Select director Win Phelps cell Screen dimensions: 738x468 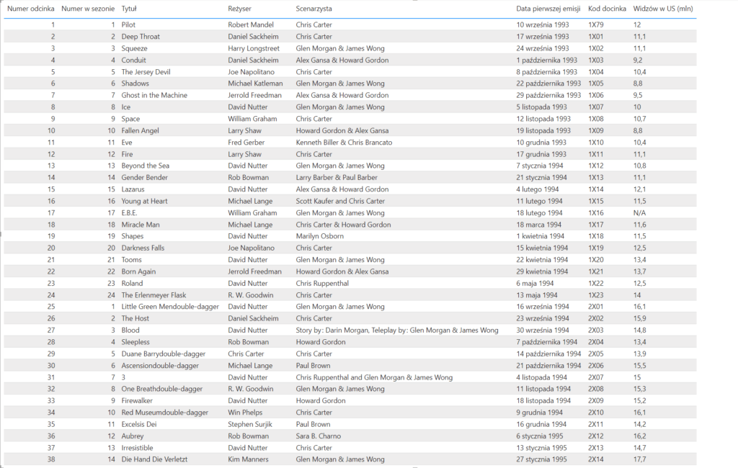click(x=245, y=413)
